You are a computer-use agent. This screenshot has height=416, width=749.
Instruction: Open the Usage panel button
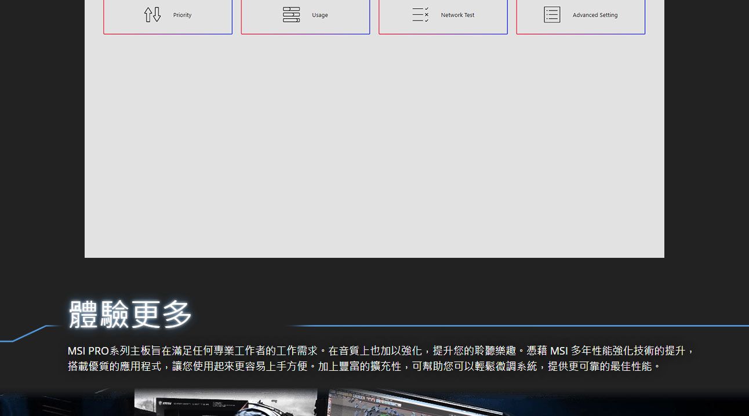[306, 17]
